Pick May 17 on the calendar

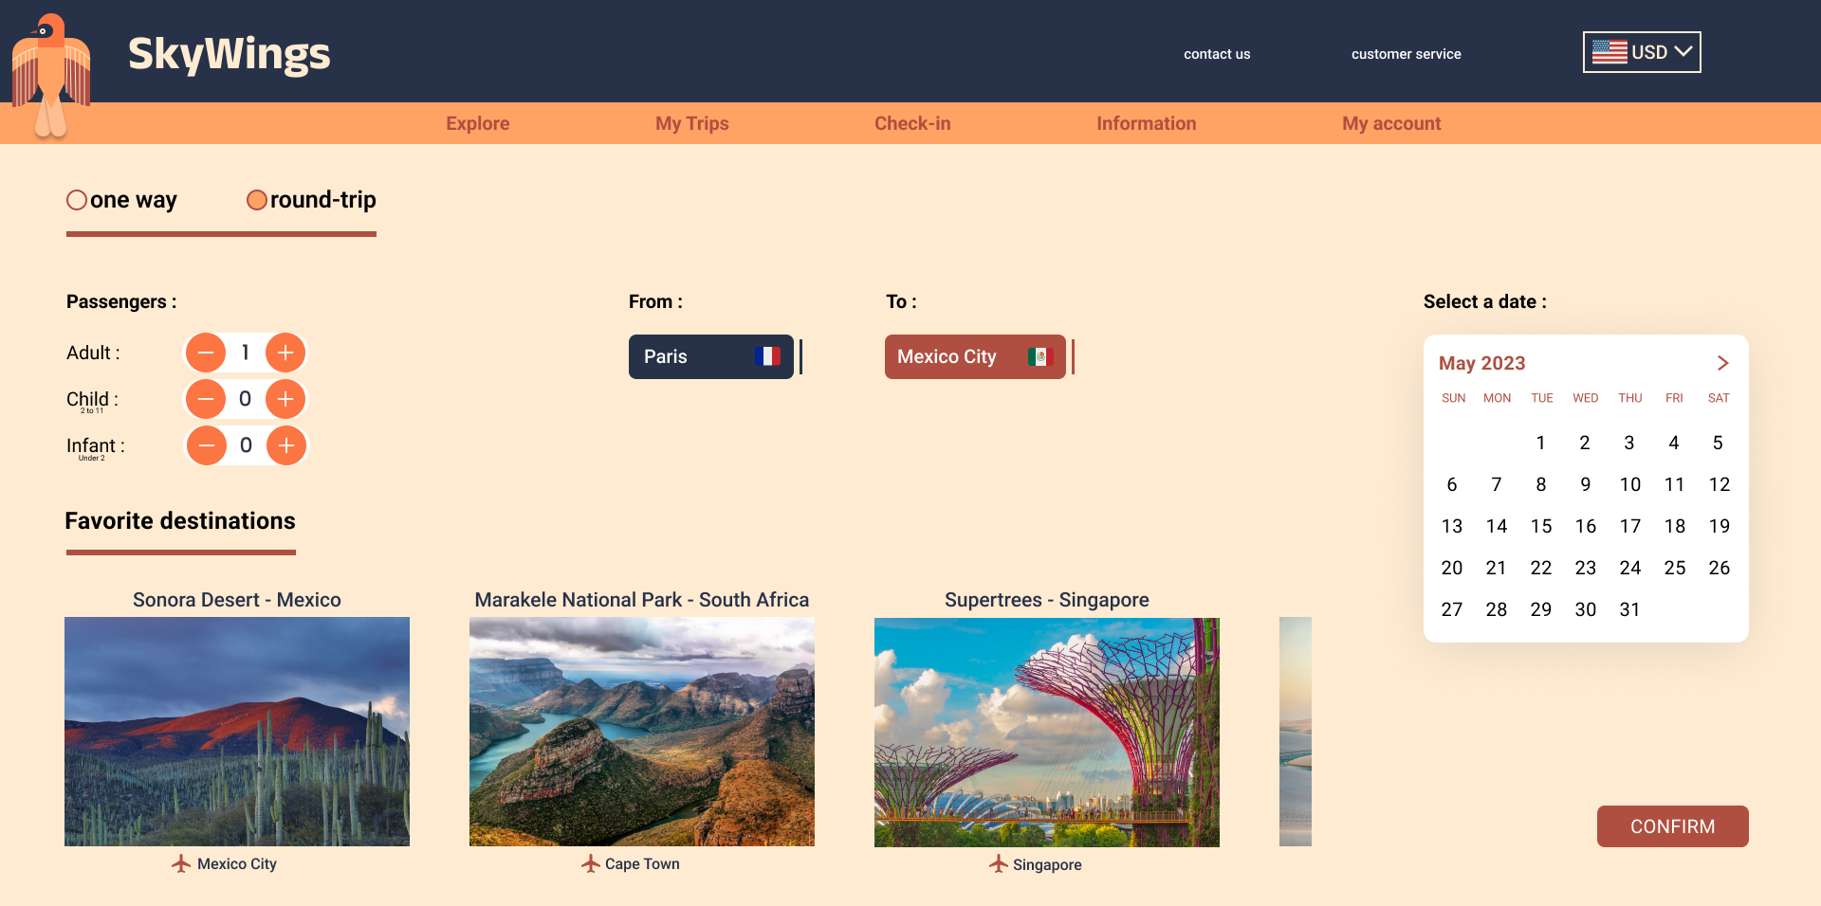point(1629,526)
